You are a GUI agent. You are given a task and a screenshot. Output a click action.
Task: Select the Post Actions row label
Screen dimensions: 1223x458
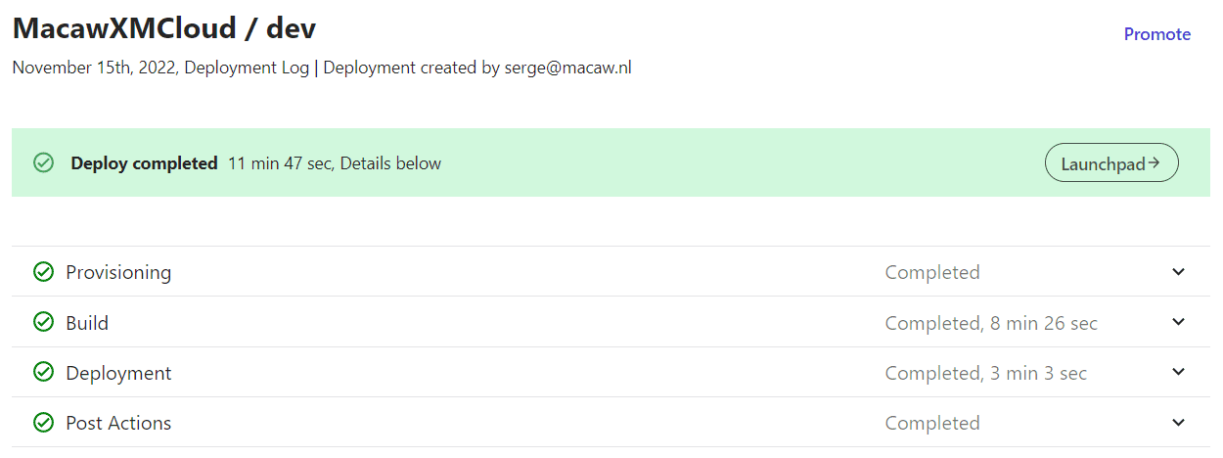(x=118, y=423)
